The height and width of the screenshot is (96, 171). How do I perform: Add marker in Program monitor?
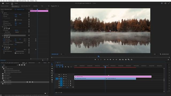[x=95, y=59]
